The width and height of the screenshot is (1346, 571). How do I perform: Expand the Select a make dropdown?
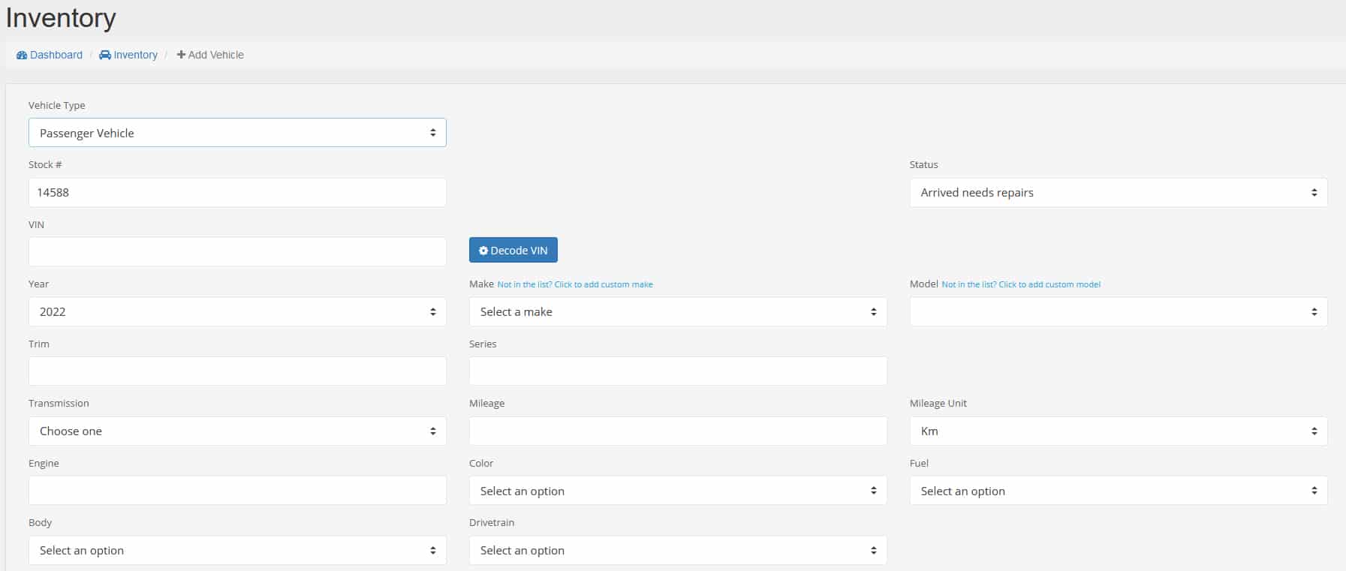pos(678,311)
